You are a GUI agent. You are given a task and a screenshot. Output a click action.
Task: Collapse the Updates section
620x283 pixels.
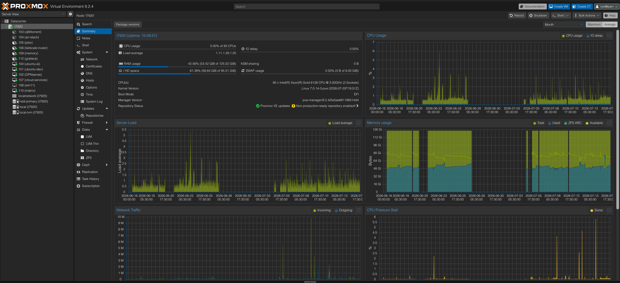point(107,109)
